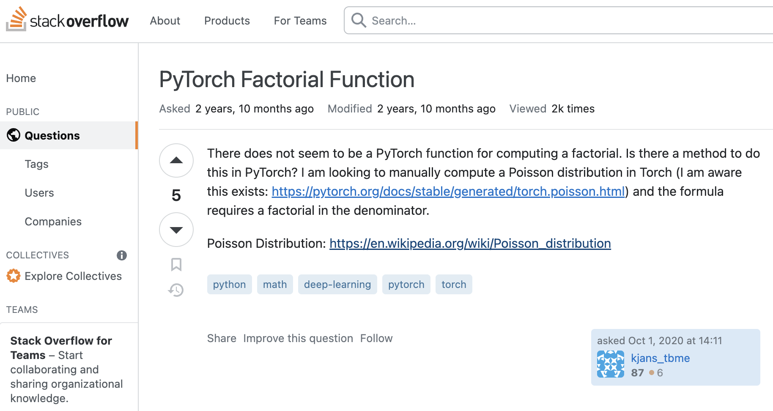Upvote the PyTorch Factorial question

point(176,161)
